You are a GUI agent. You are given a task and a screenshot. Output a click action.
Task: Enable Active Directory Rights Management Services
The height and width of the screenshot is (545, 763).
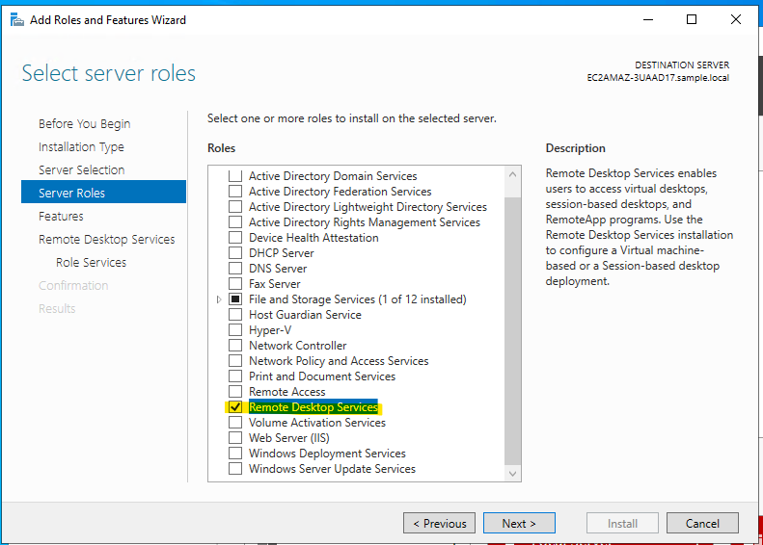tap(235, 222)
